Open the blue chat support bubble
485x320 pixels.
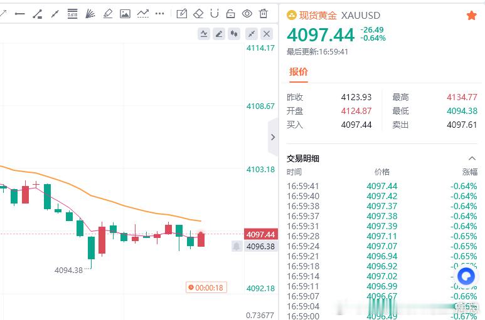[x=466, y=276]
